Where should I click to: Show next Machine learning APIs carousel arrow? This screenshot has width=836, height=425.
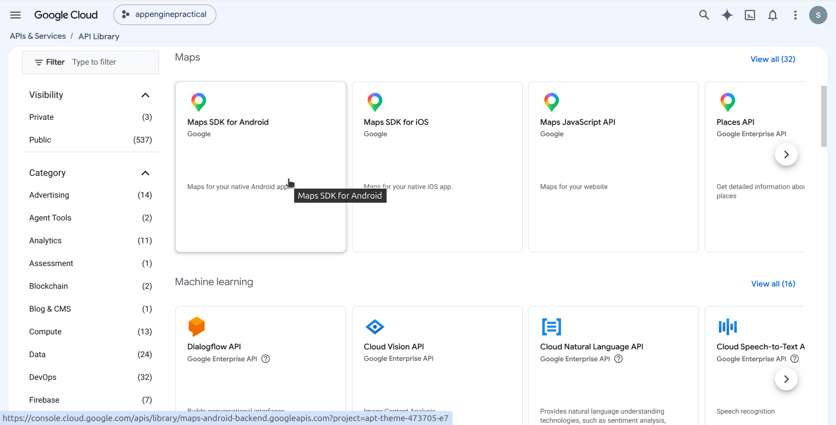click(786, 379)
